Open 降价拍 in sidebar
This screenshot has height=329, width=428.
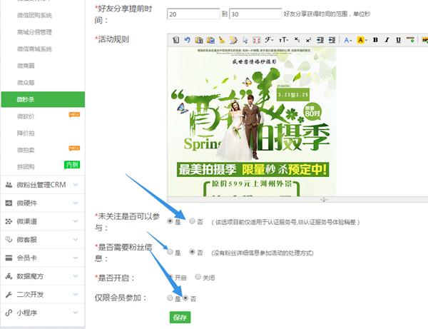[26, 133]
